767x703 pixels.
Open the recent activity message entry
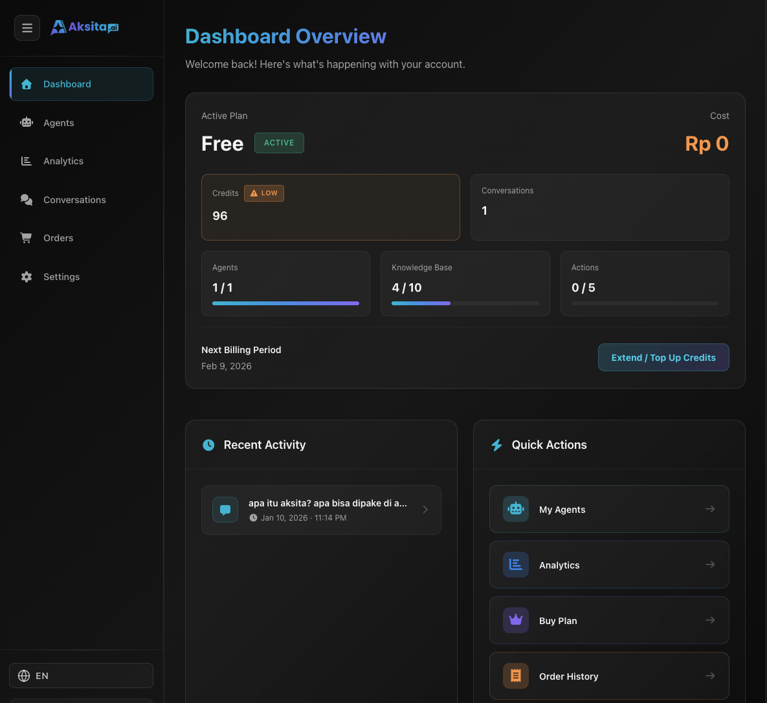pos(321,510)
